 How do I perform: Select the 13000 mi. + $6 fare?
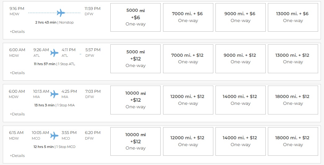293,17
